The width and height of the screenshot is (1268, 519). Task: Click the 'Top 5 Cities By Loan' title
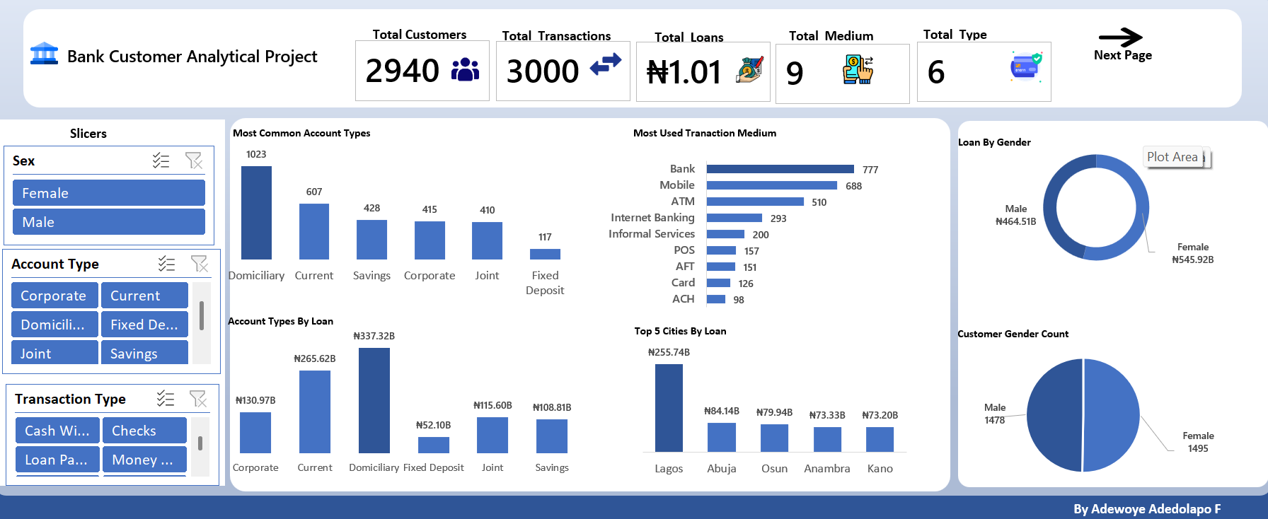pos(680,331)
